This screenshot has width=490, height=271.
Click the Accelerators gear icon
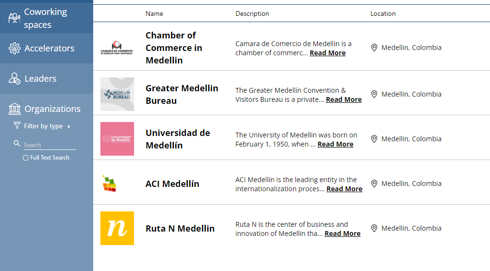(14, 48)
